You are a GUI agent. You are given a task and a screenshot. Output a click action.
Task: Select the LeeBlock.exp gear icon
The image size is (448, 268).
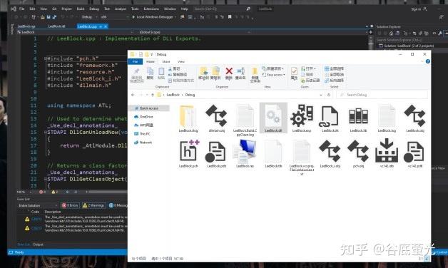(302, 115)
